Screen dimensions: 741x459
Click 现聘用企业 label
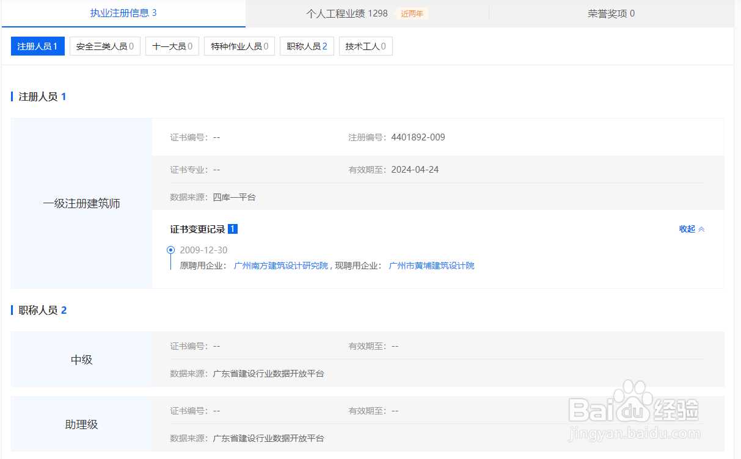click(x=358, y=266)
